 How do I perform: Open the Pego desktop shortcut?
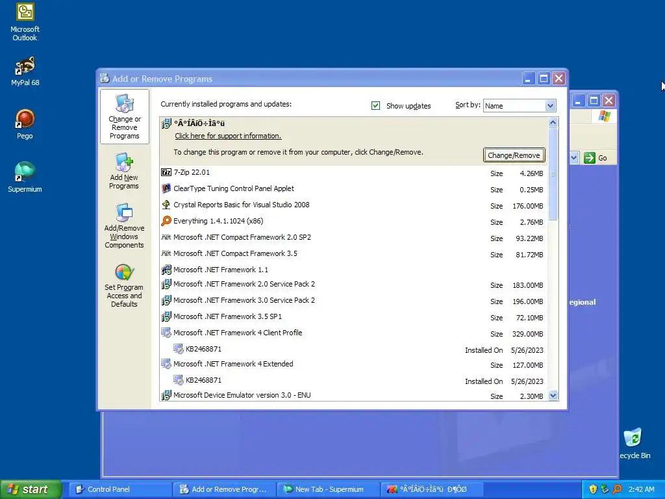click(25, 124)
